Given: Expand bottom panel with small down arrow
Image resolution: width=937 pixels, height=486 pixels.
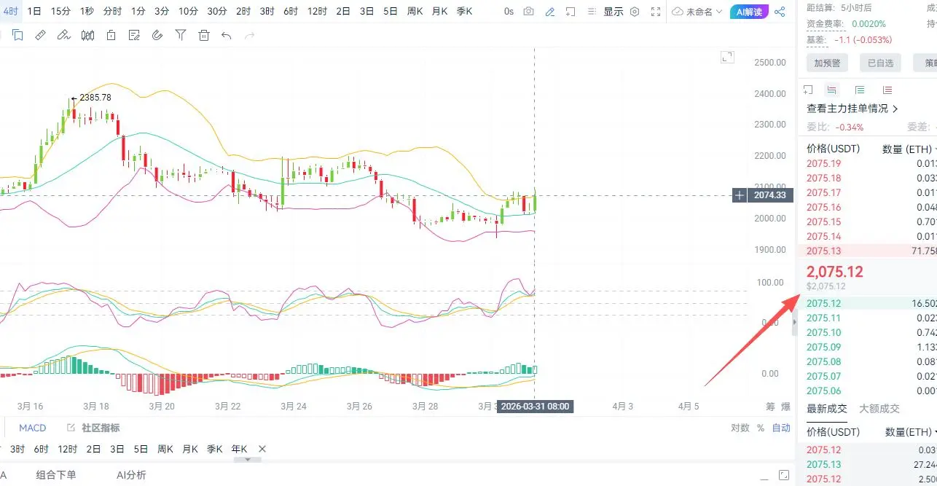Looking at the screenshot, I should (248, 459).
